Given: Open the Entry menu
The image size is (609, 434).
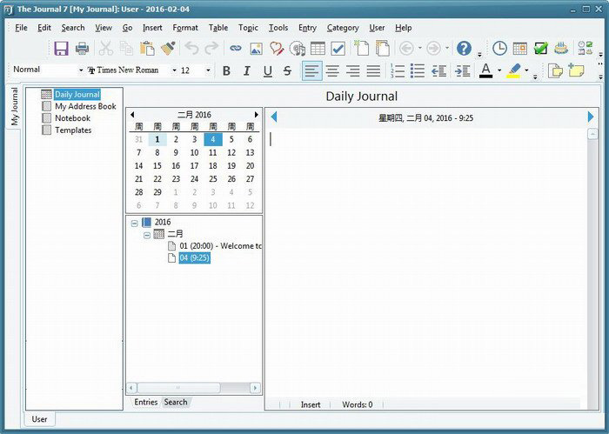Looking at the screenshot, I should [307, 28].
